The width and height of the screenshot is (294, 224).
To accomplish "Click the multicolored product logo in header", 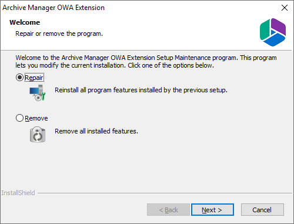I will [x=273, y=32].
